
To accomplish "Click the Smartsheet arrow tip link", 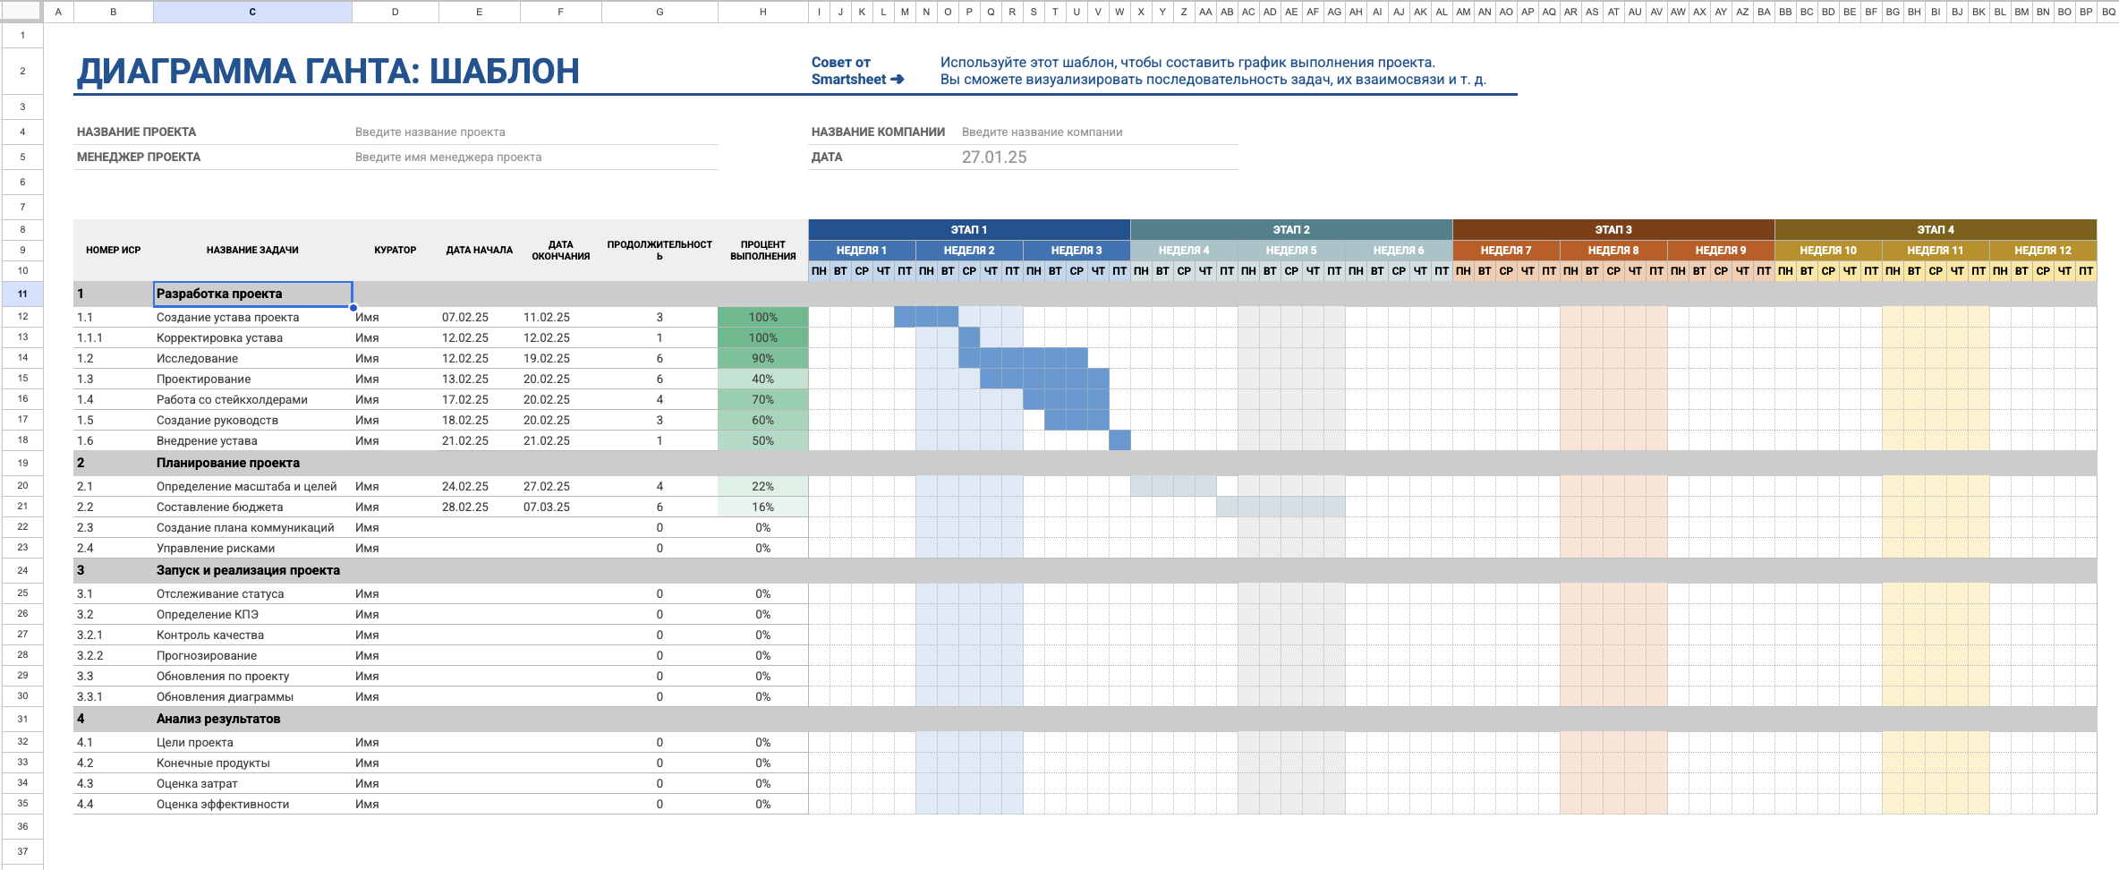I will click(x=856, y=71).
